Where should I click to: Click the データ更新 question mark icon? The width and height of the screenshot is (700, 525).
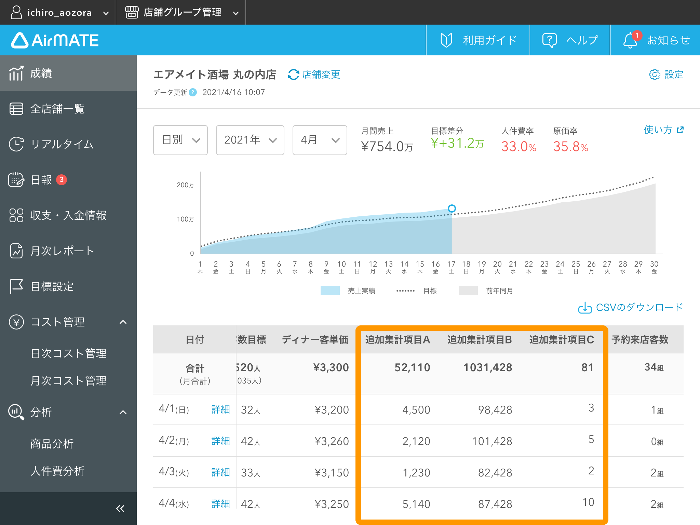pyautogui.click(x=193, y=92)
